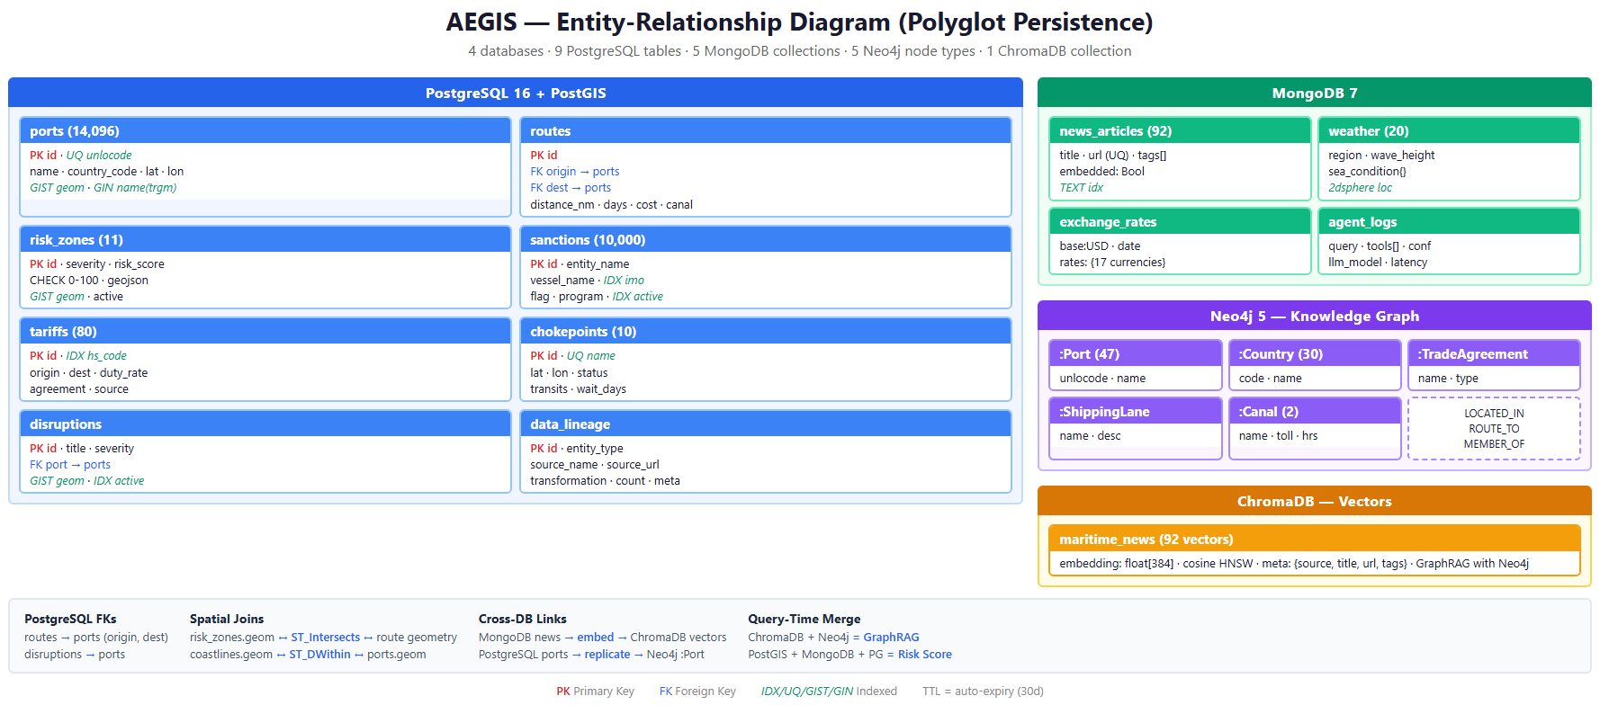
Task: Click 'transits · wait_days' in chokepoints
Action: pos(578,389)
